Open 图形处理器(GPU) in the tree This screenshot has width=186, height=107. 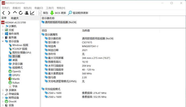(x=20, y=53)
